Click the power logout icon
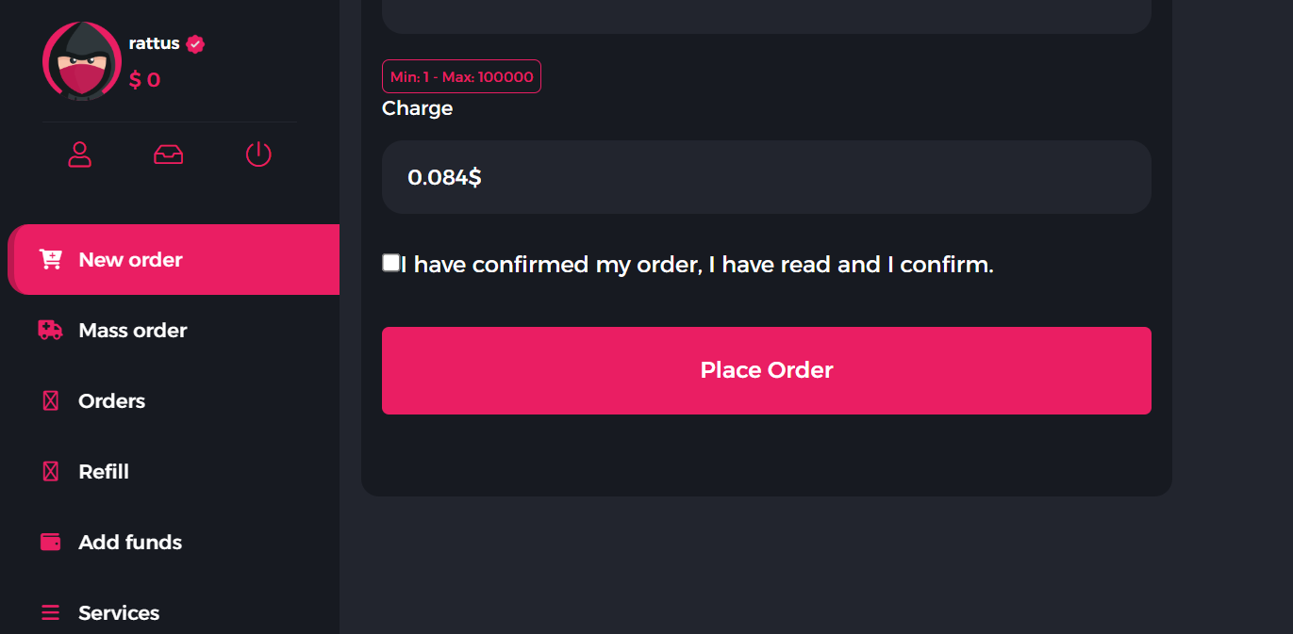 258,154
